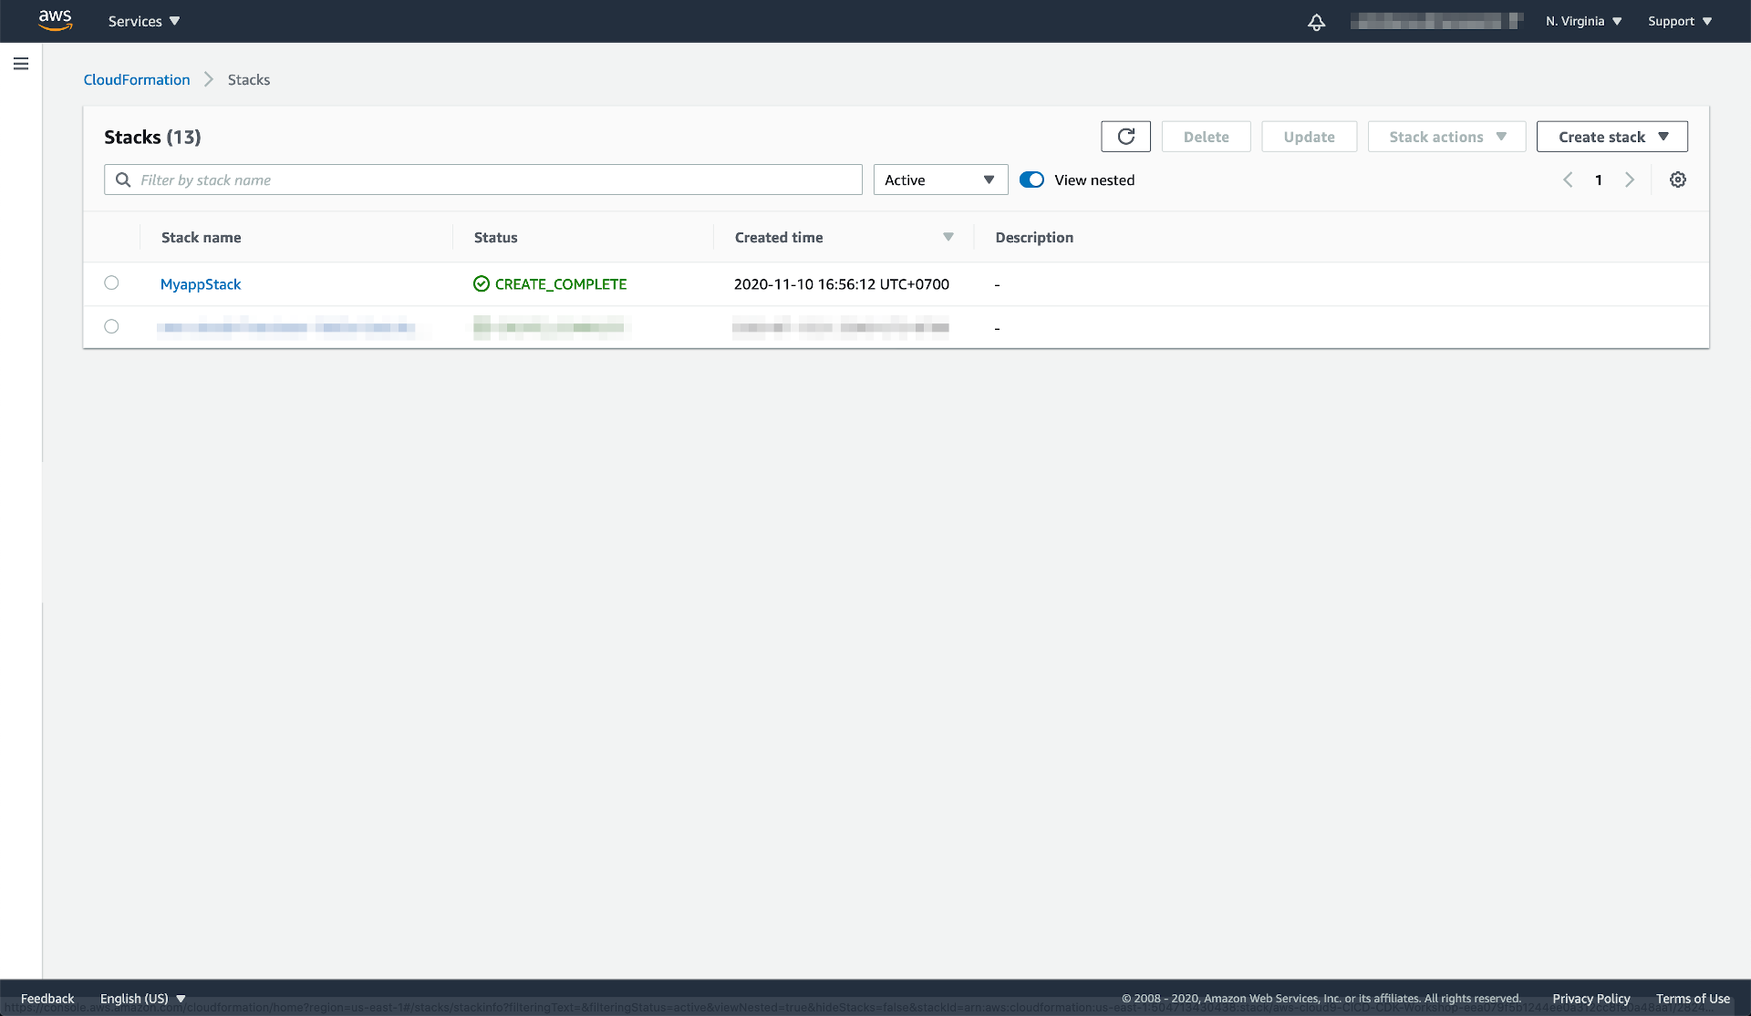Click the Update button
This screenshot has width=1751, height=1016.
(1310, 137)
